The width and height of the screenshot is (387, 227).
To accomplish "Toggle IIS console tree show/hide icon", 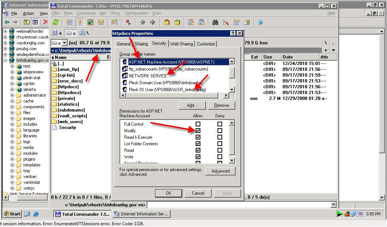I will (35, 22).
